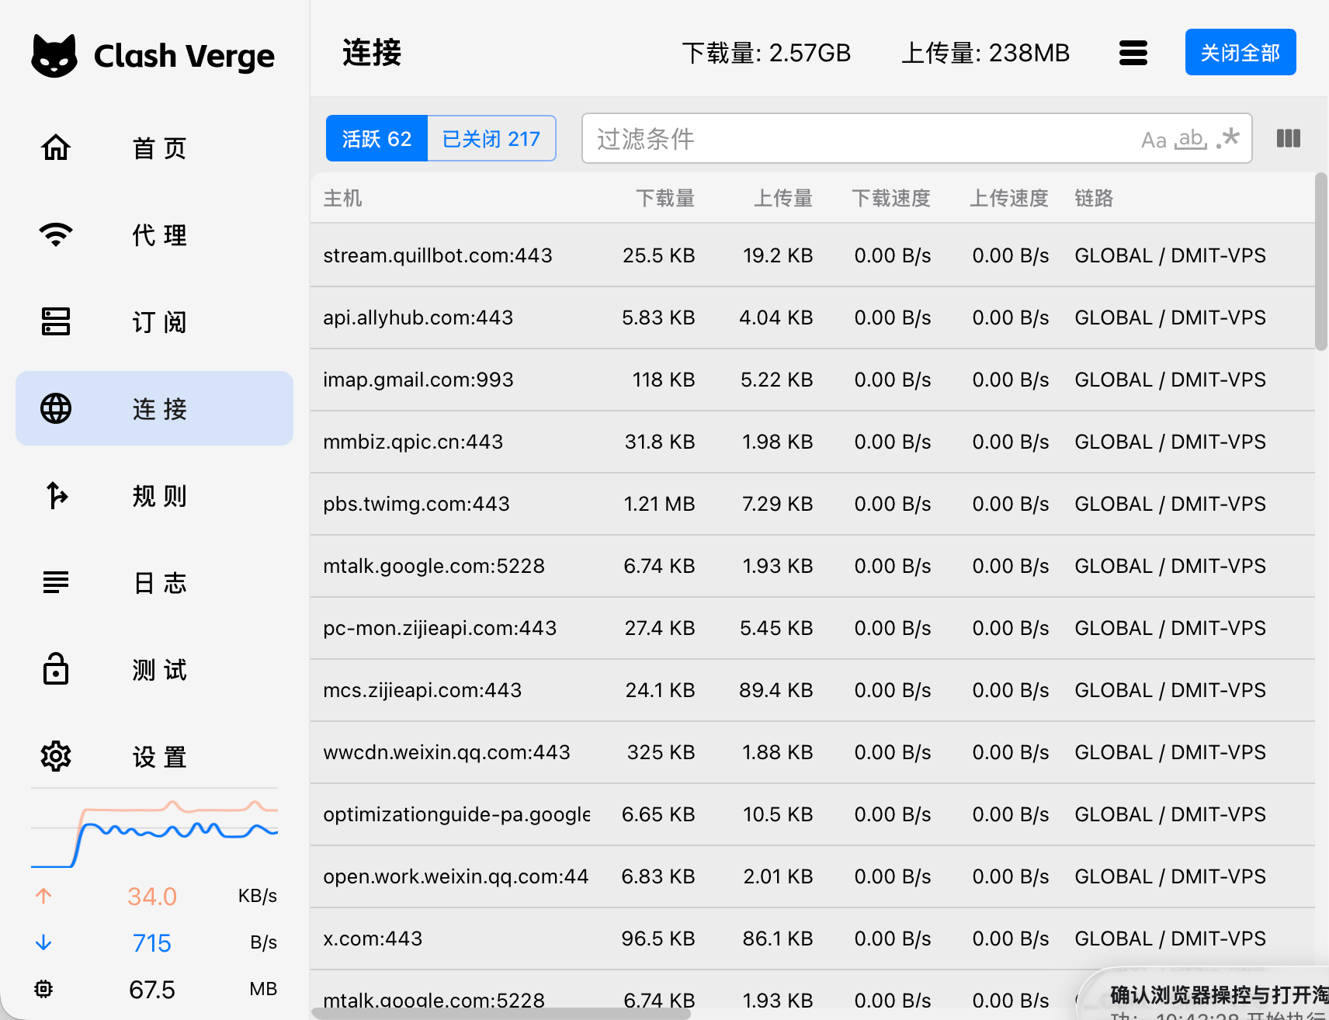Viewport: 1329px width, 1020px height.
Task: Click the upload speed arrow icon
Action: [43, 896]
